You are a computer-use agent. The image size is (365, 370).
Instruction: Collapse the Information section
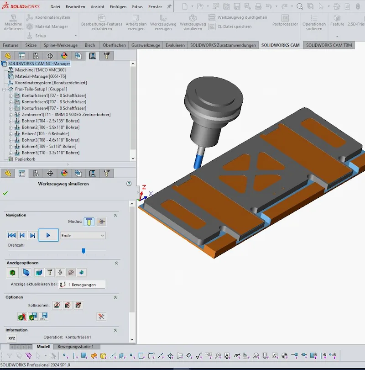click(115, 330)
